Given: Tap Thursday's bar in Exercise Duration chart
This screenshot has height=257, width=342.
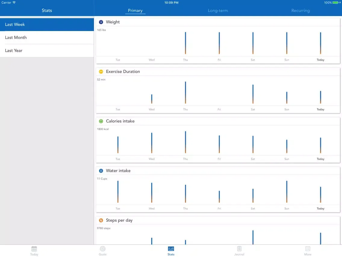Looking at the screenshot, I should (x=185, y=93).
